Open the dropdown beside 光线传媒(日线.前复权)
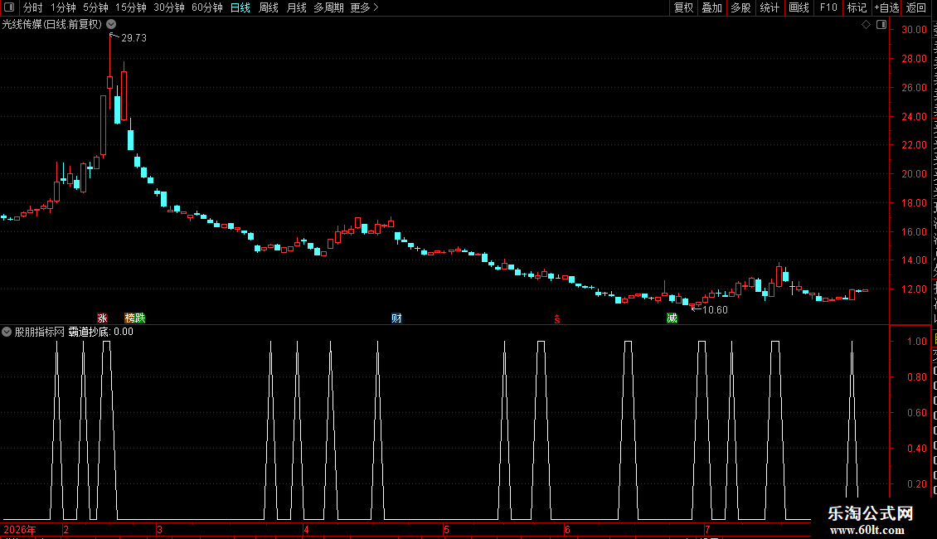The image size is (937, 539). pos(111,25)
